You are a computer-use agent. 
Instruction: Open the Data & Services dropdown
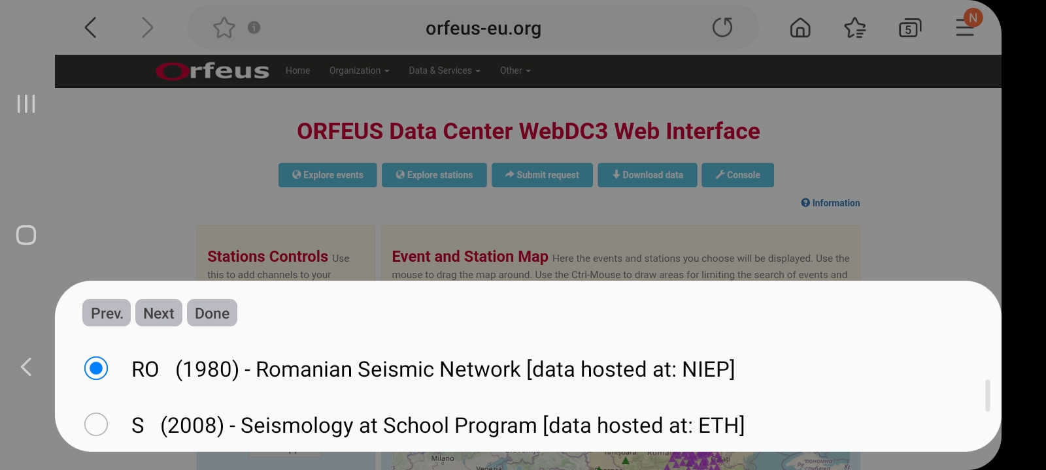(444, 70)
